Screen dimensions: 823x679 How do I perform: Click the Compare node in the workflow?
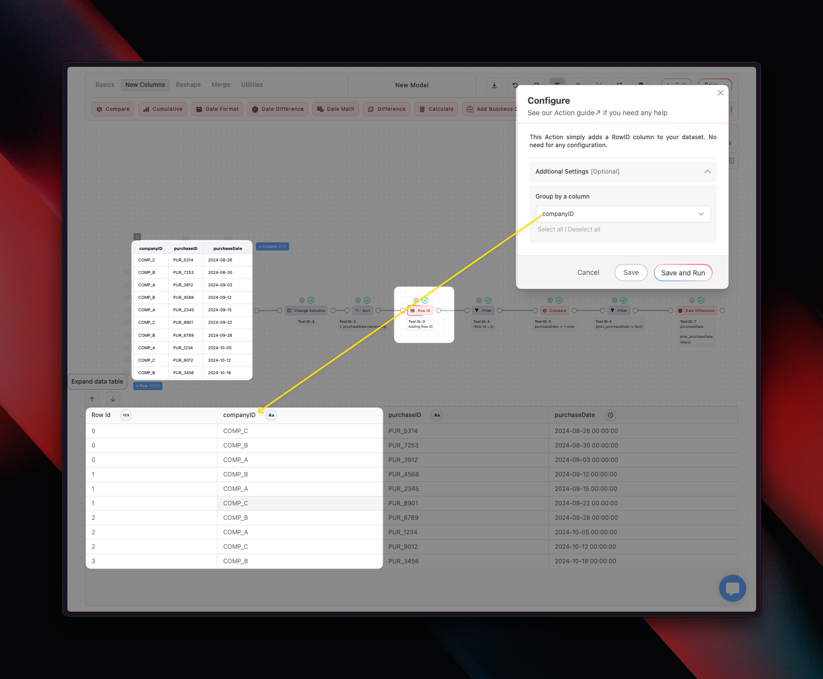pos(554,310)
